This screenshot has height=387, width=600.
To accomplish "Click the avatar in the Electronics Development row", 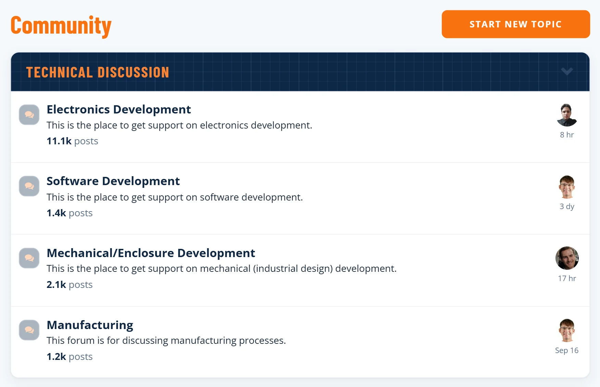I will coord(567,115).
